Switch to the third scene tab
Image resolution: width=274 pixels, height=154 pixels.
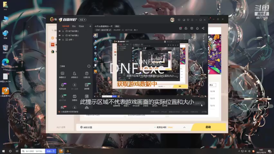(x=81, y=26)
